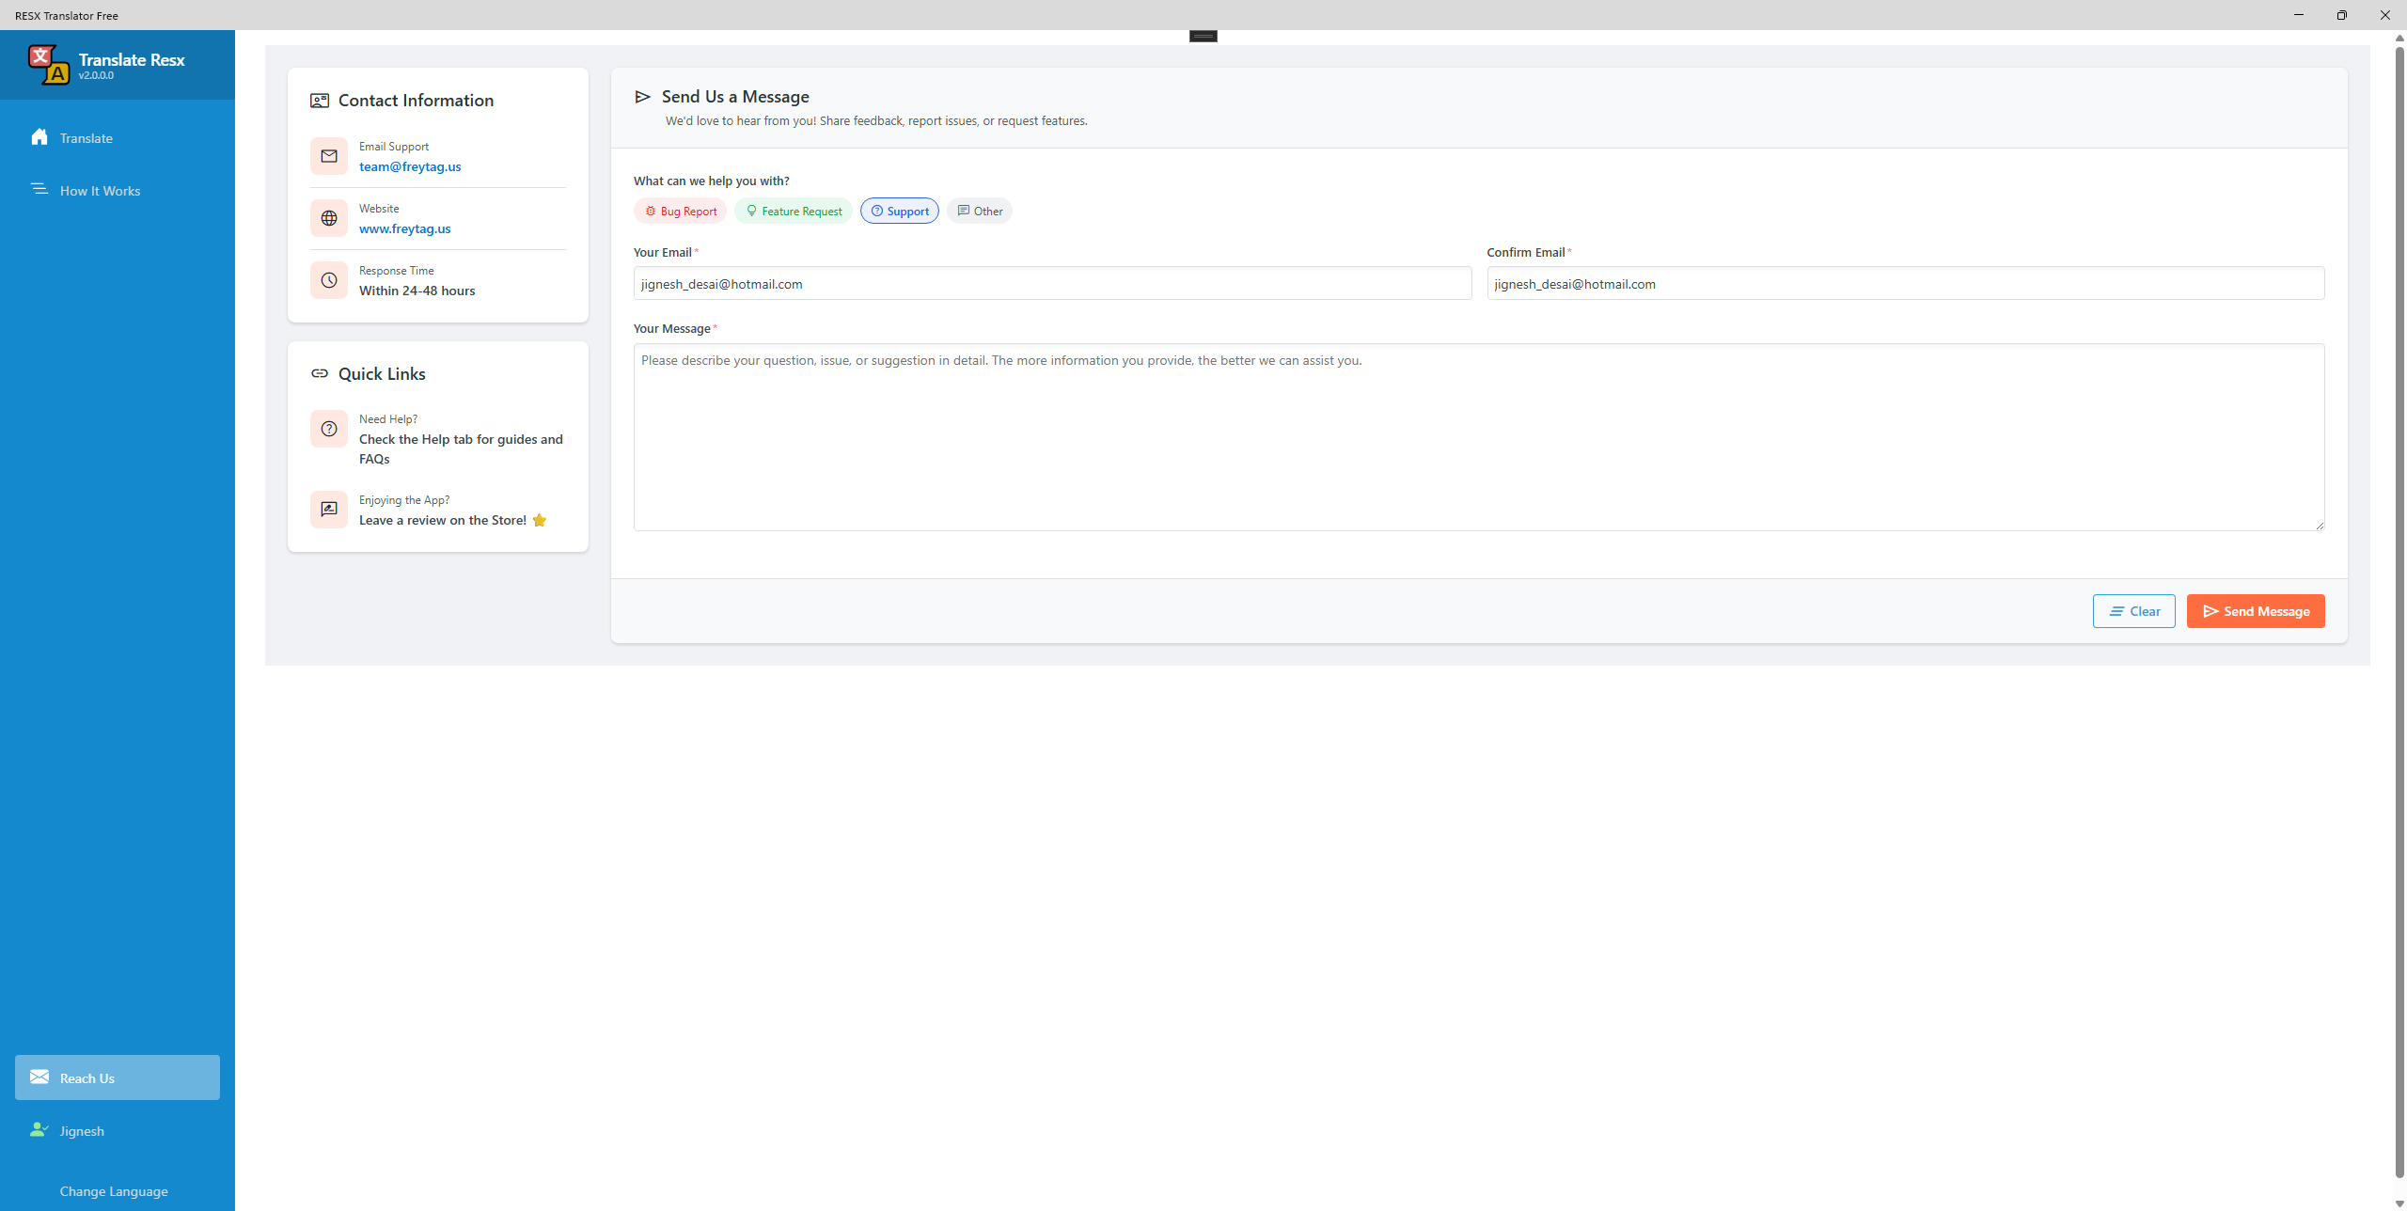
Task: Select the Support category chip
Action: 900,212
